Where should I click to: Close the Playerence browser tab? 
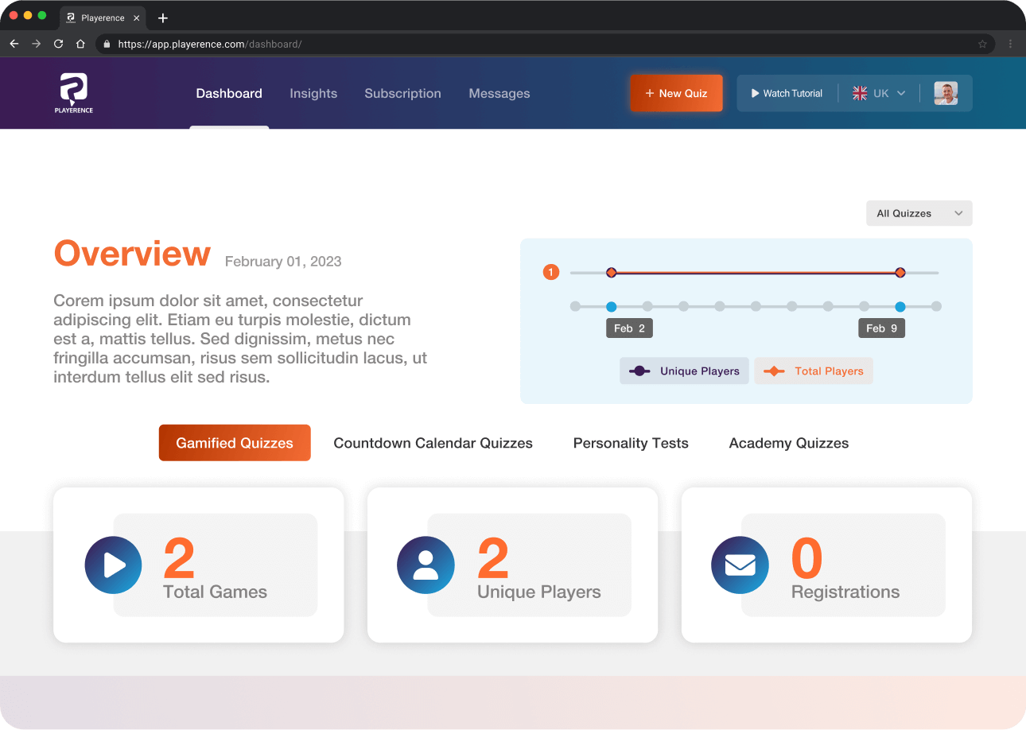[x=137, y=17]
